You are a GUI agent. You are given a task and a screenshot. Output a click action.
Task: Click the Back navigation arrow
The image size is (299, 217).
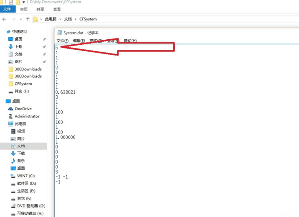(x=4, y=19)
